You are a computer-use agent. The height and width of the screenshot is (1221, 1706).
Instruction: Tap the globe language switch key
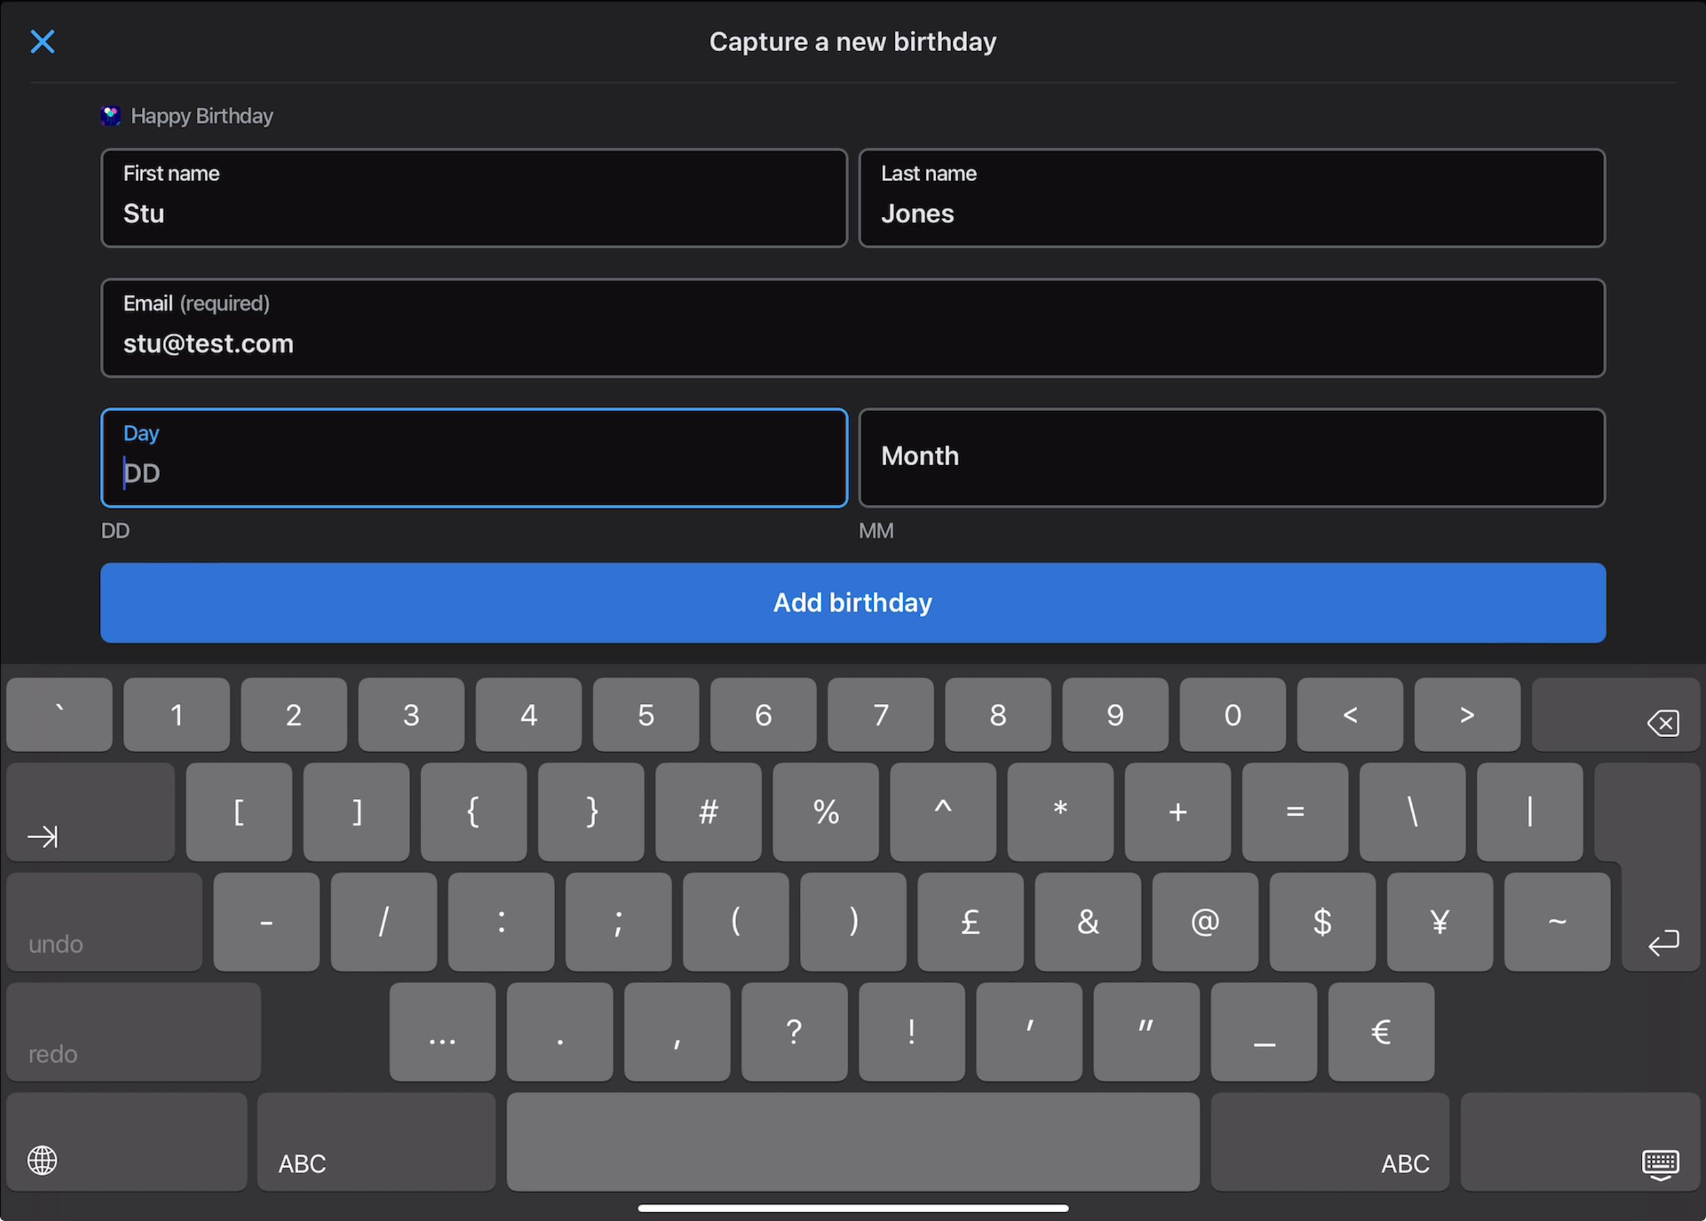126,1142
